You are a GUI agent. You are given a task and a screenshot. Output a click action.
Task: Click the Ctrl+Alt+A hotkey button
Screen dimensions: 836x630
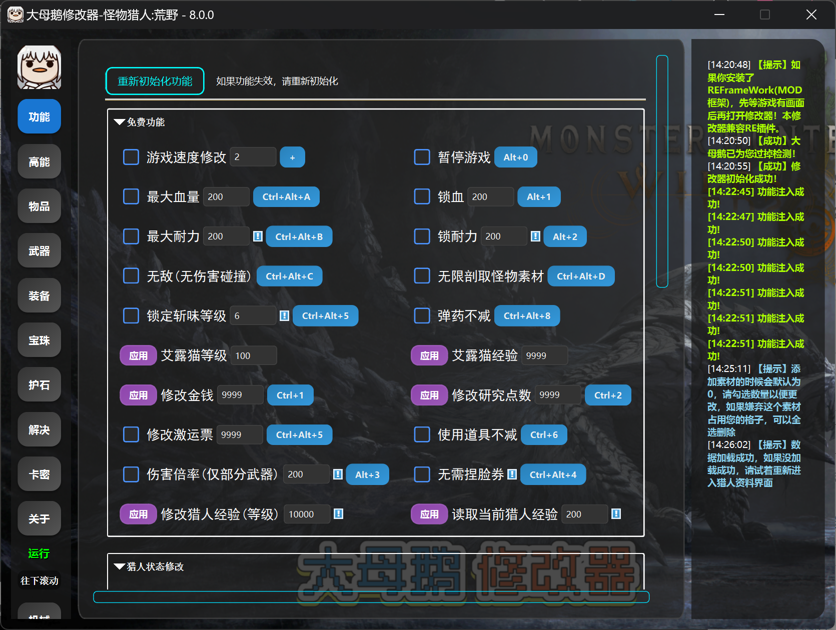[x=286, y=196]
